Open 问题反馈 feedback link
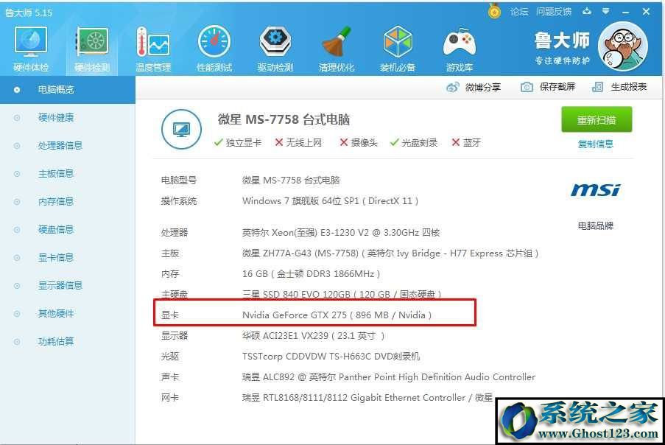Image resolution: width=665 pixels, height=445 pixels. [x=554, y=12]
